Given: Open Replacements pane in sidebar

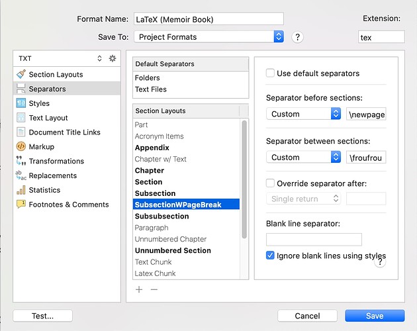Looking at the screenshot, I should 67,175.
